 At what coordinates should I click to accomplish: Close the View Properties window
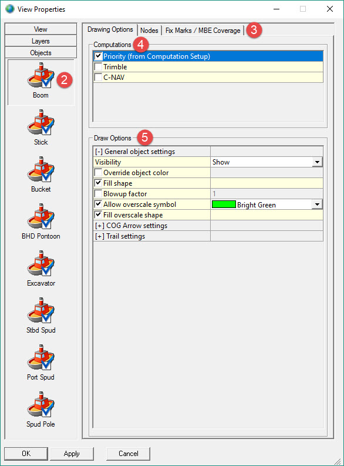tap(330, 9)
